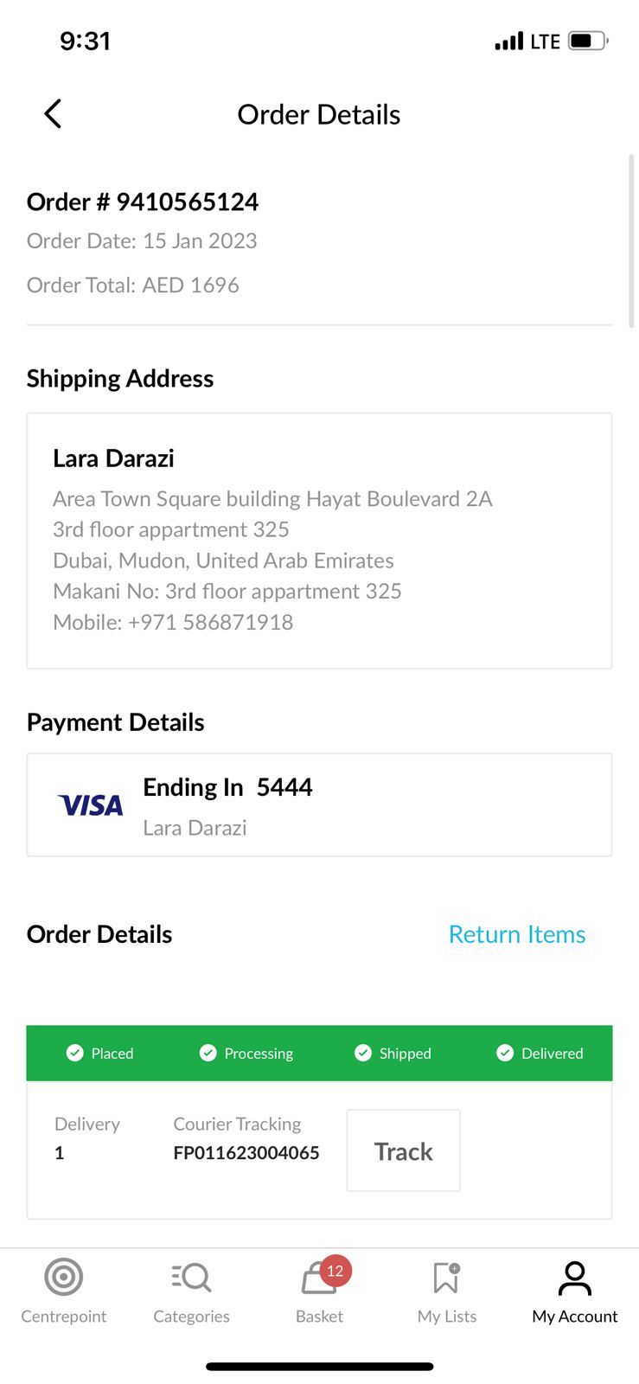Viewport: 639px width, 1384px height.
Task: Tap the vertical scrollbar on right edge
Action: point(631,241)
